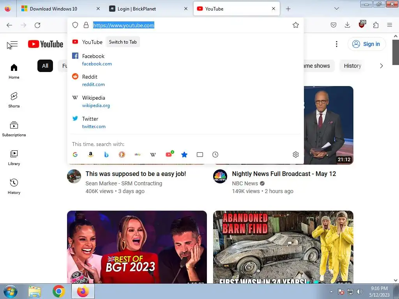Screen dimensions: 399x299
Task: Choose the Wikipedia suggestion
Action: 185,102
